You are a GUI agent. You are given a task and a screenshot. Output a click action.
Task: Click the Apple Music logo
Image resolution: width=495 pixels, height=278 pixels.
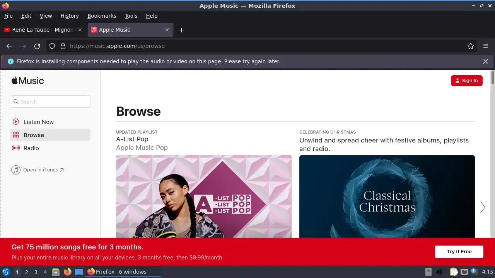click(27, 80)
